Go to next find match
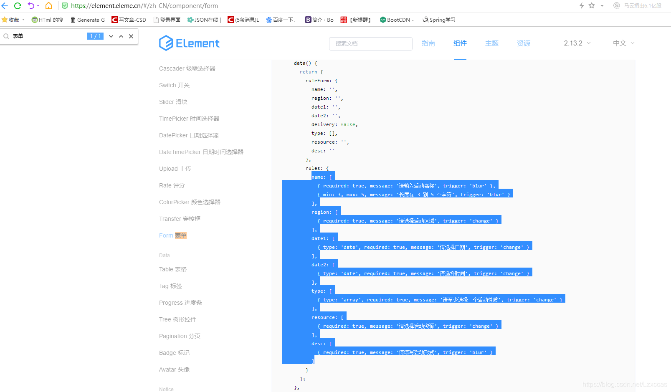The height and width of the screenshot is (392, 671). [111, 36]
